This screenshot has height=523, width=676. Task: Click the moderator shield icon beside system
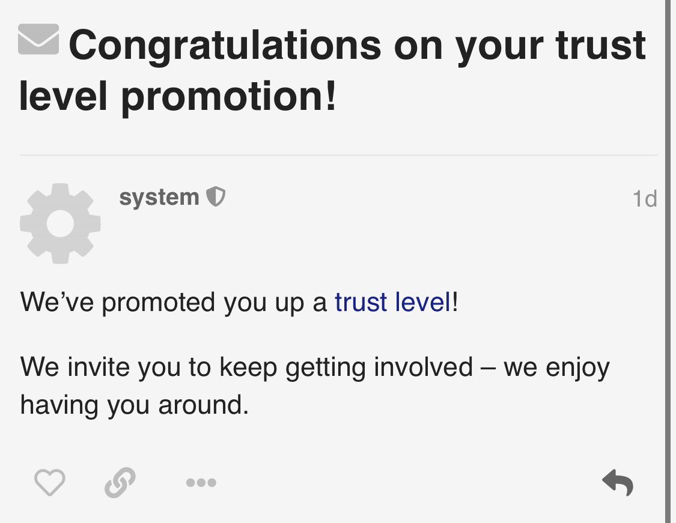point(216,197)
